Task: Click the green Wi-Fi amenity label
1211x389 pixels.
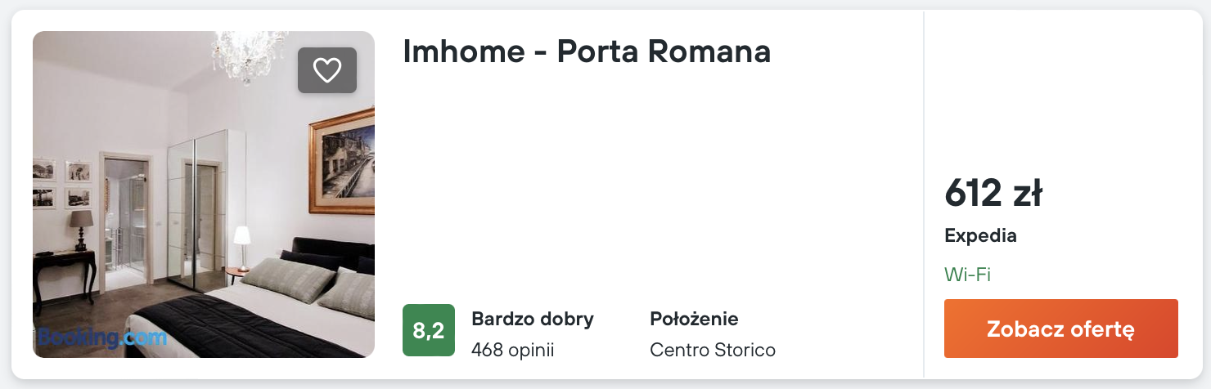Action: (967, 275)
